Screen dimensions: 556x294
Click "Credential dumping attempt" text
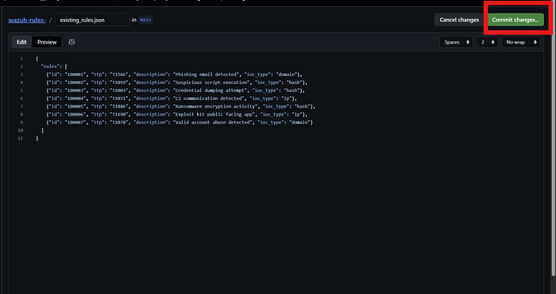click(x=210, y=90)
